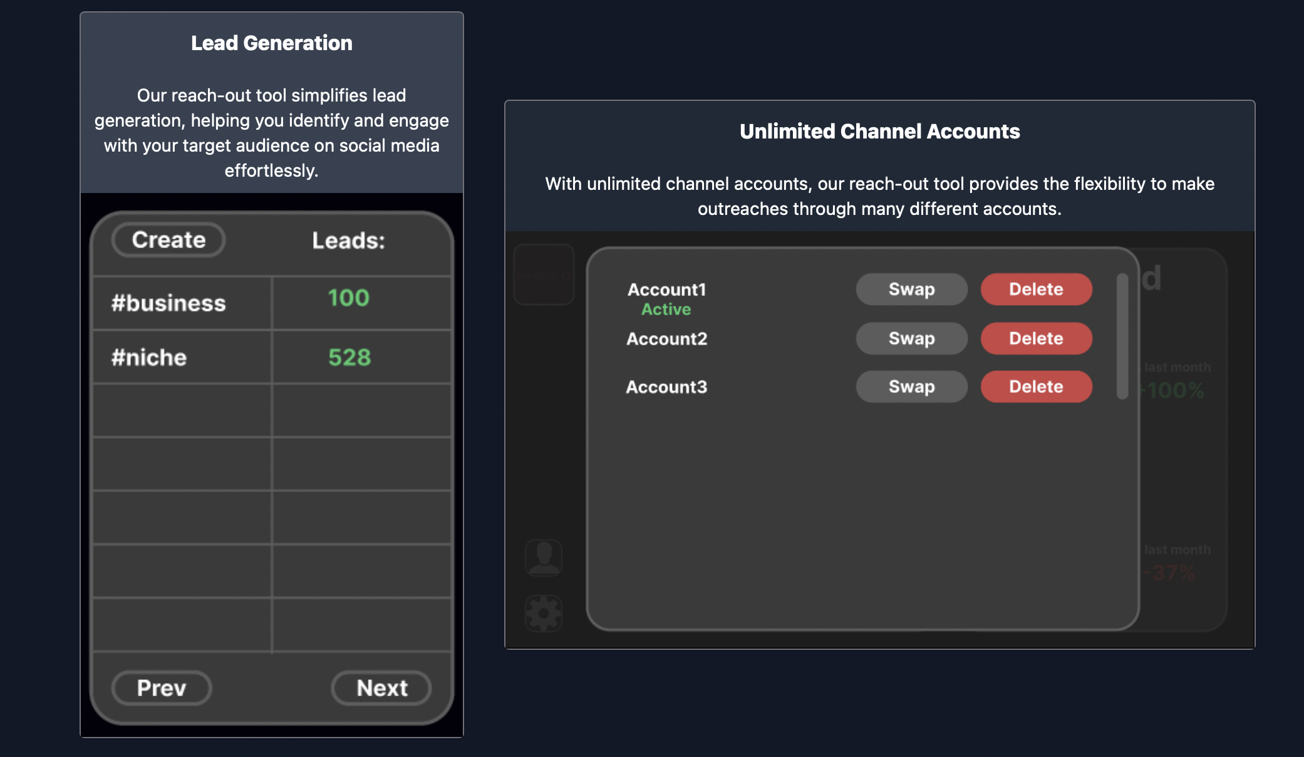Viewport: 1304px width, 757px height.
Task: Click the dimmed user profile icon
Action: (543, 557)
